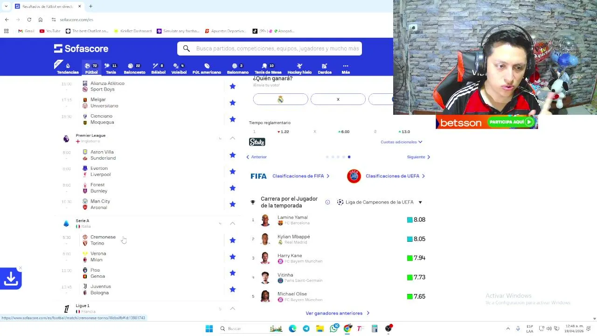Star the Cienciano vs Moquegua match
This screenshot has width=597, height=336.
[233, 119]
